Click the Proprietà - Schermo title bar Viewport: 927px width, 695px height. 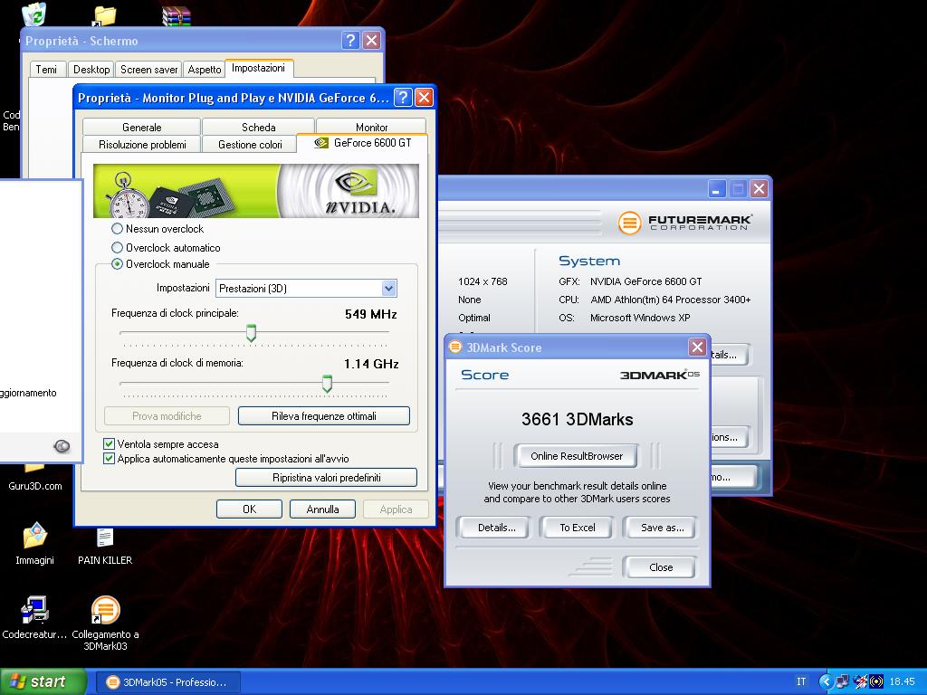[x=202, y=40]
